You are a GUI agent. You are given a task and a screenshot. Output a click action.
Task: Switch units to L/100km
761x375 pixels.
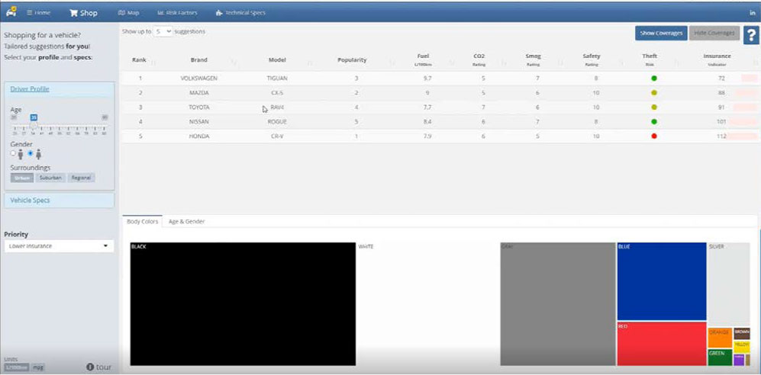17,367
